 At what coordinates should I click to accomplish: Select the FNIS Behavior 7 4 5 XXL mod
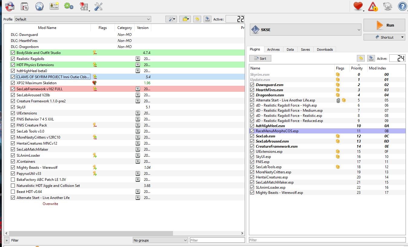(124, 119)
